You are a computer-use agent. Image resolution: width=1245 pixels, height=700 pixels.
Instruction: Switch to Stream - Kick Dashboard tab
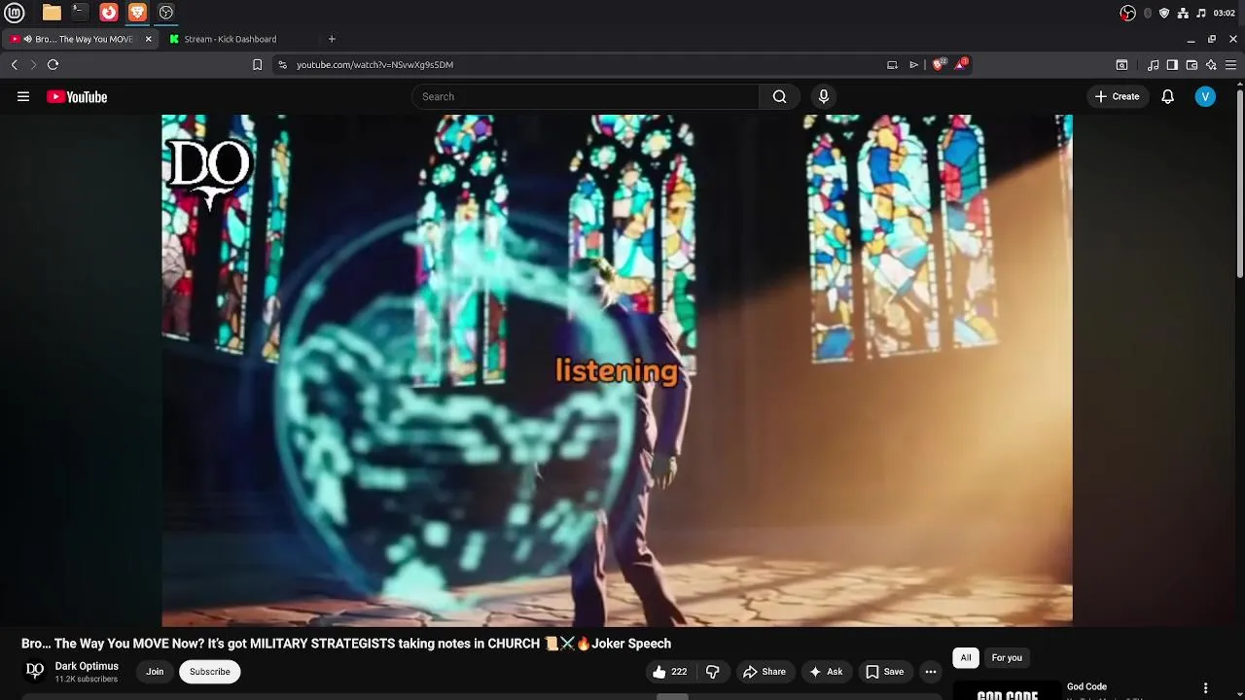click(x=230, y=39)
